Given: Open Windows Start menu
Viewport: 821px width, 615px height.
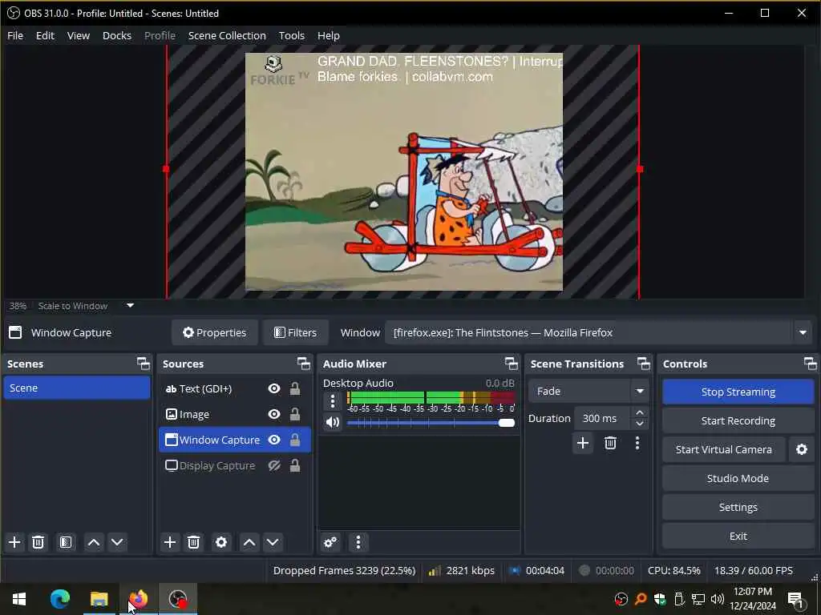Looking at the screenshot, I should pos(19,599).
